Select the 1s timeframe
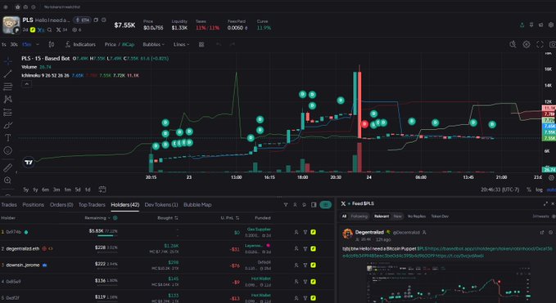 coord(4,45)
